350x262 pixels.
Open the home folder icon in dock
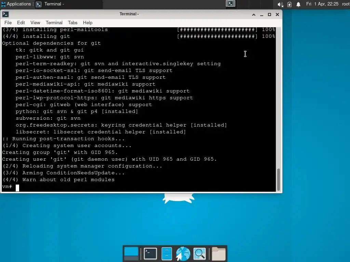[x=218, y=253]
